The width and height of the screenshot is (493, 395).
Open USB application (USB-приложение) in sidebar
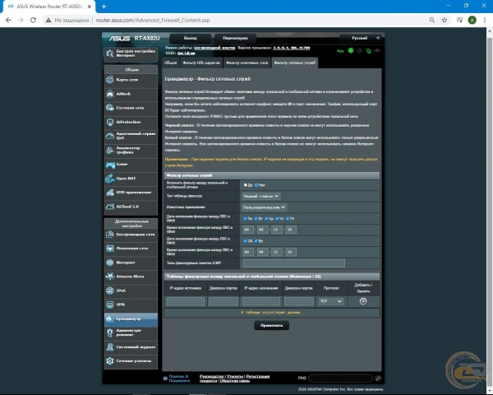(131, 192)
